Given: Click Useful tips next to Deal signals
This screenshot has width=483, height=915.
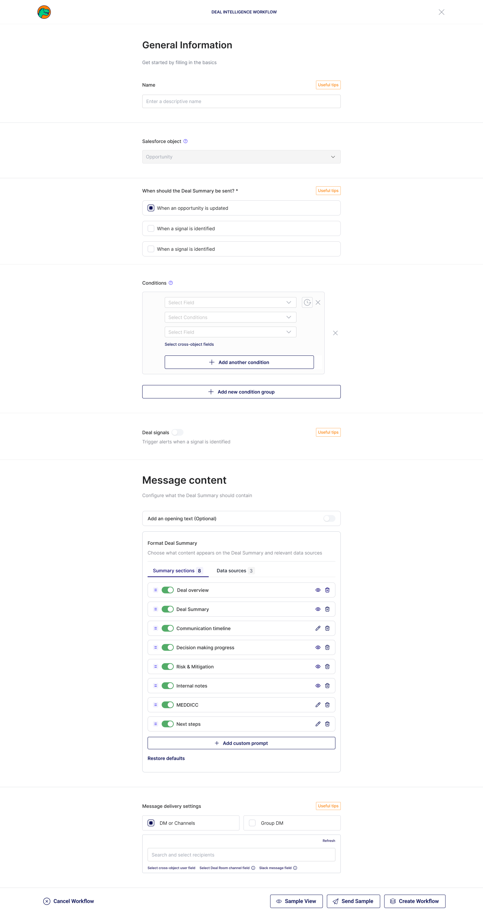Looking at the screenshot, I should click(328, 432).
